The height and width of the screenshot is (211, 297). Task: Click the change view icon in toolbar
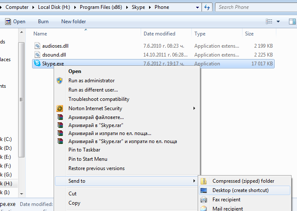click(269, 22)
